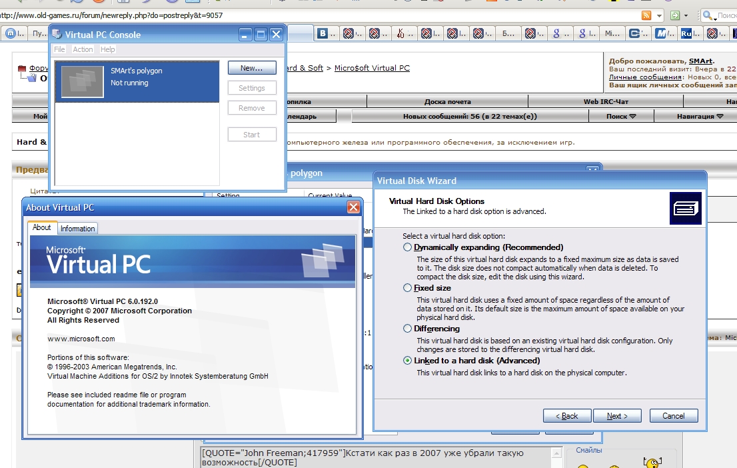
Task: Click the New... button in Console
Action: click(252, 68)
